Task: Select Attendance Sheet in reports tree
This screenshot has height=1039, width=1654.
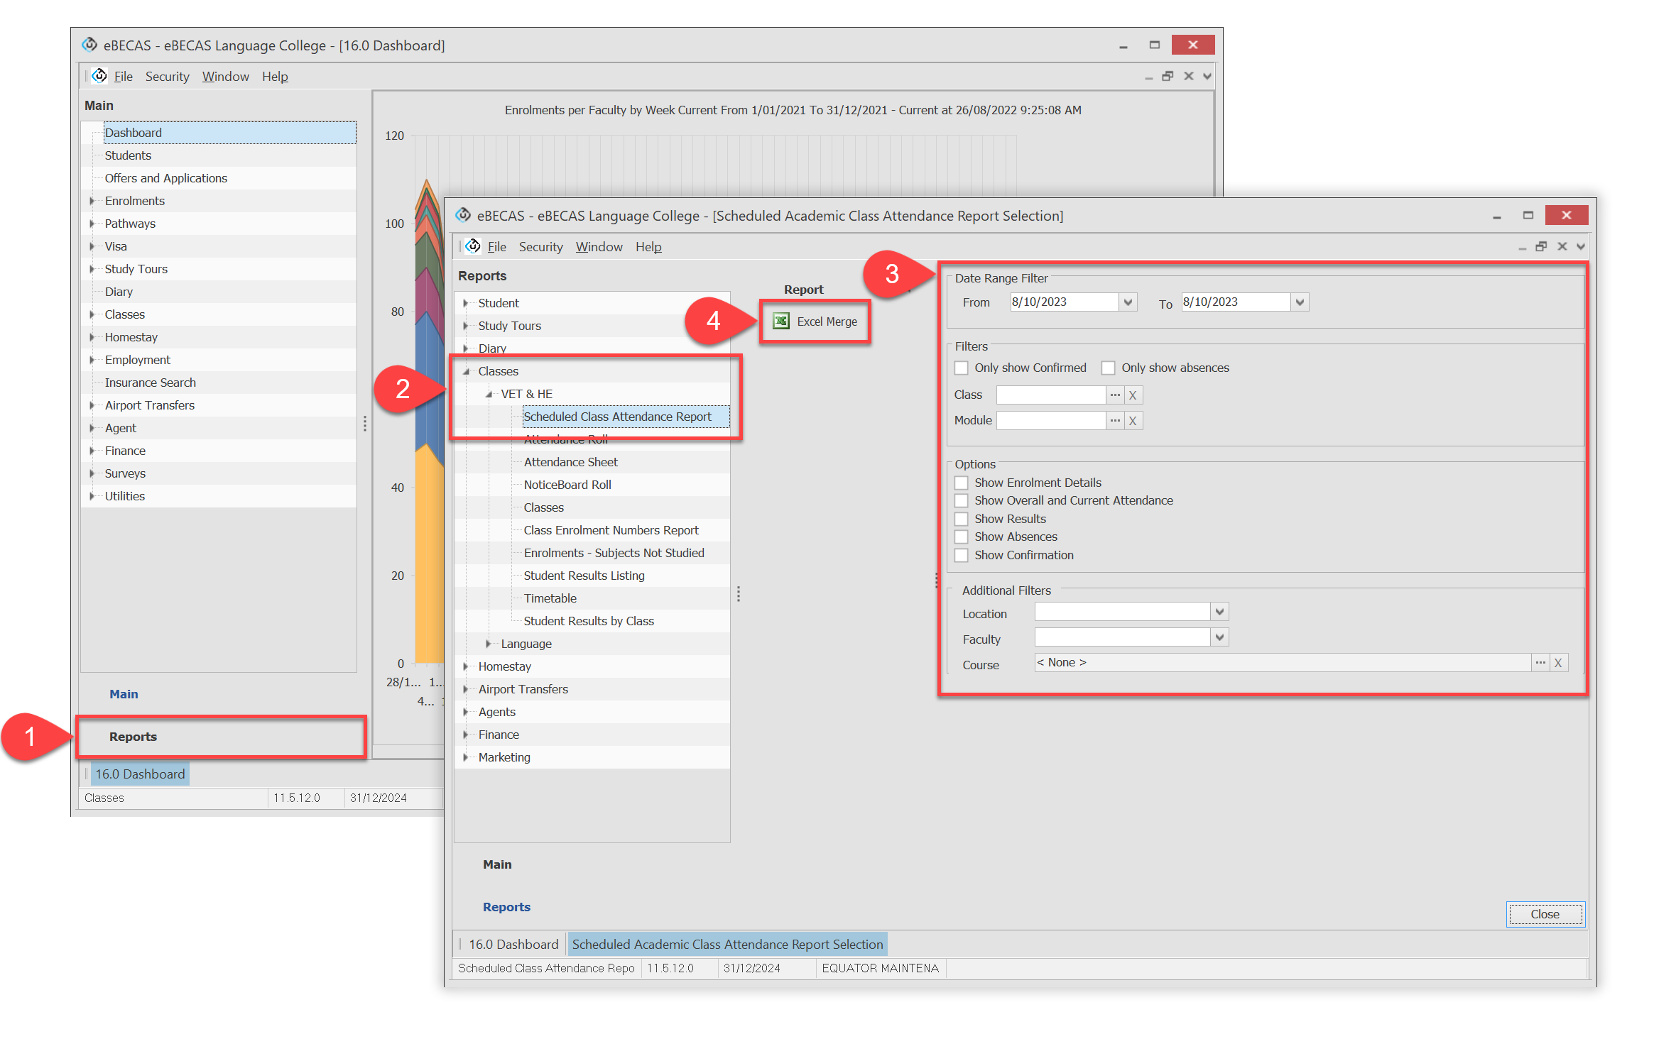Action: 570,462
